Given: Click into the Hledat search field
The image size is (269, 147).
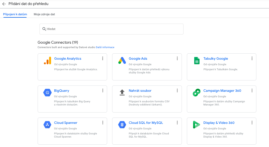Looking at the screenshot, I should 111,29.
